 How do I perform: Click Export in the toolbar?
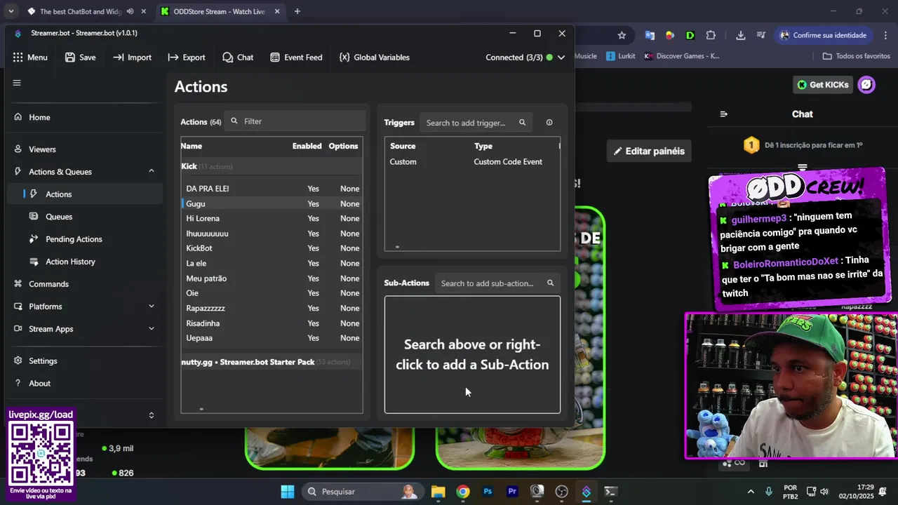pos(187,58)
